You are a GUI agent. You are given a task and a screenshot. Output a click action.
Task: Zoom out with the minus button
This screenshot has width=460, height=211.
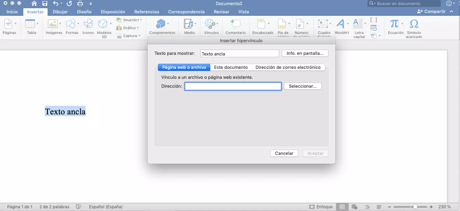389,207
